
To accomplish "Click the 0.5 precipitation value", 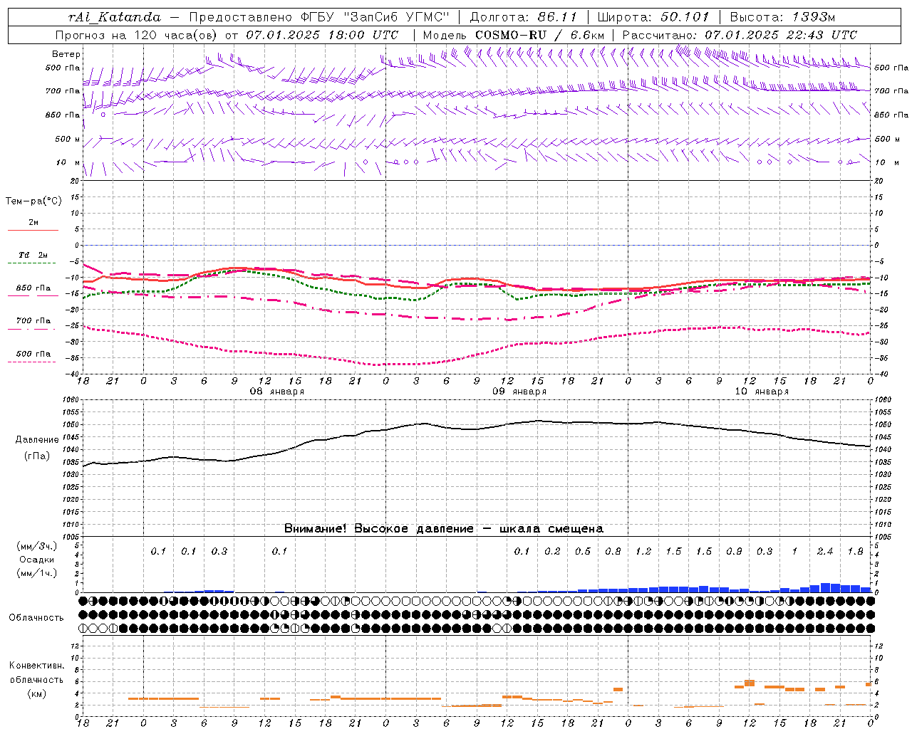I will (x=583, y=551).
